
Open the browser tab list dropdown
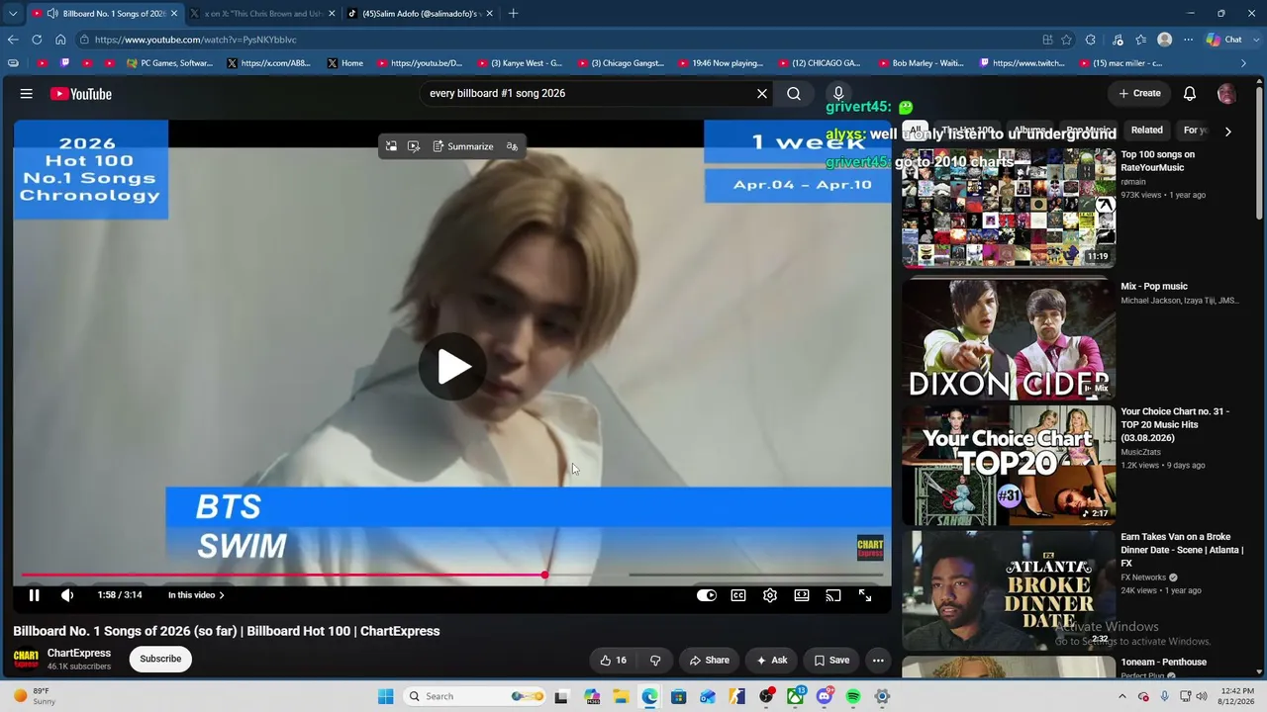(13, 14)
